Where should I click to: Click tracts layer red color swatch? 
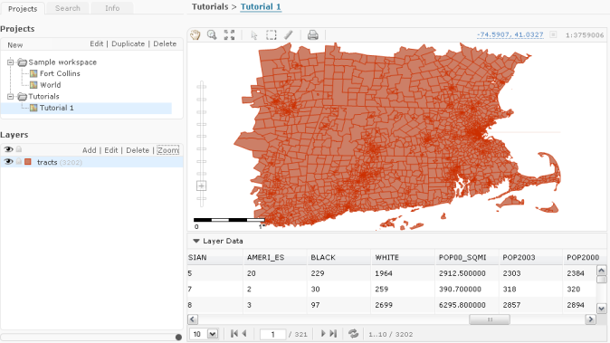point(28,161)
